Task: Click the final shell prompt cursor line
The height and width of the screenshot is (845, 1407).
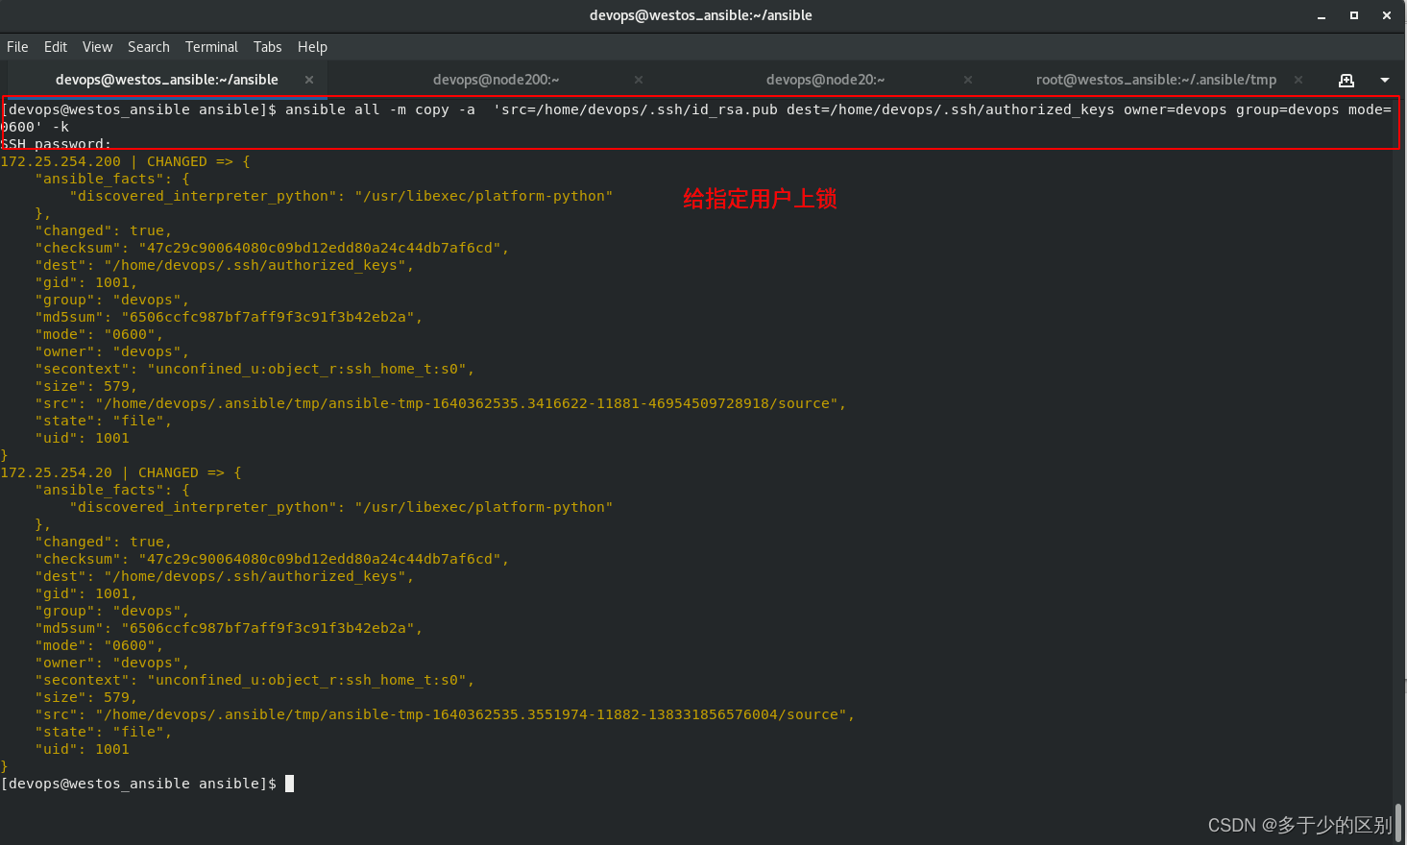Action: point(147,784)
